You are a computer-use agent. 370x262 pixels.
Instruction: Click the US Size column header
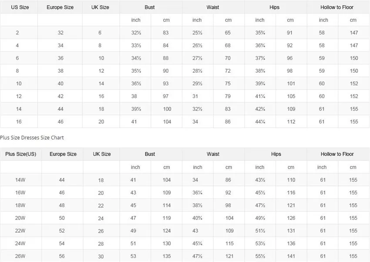(20, 7)
